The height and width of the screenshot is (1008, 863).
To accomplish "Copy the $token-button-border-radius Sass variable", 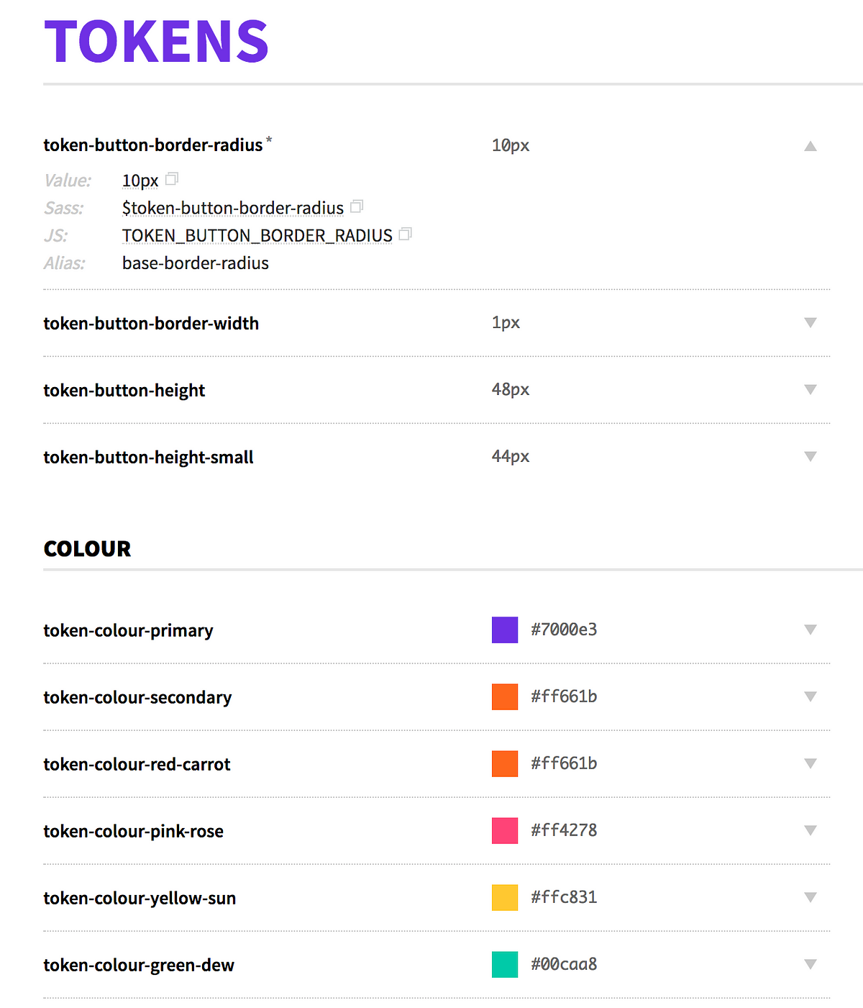I will (357, 206).
